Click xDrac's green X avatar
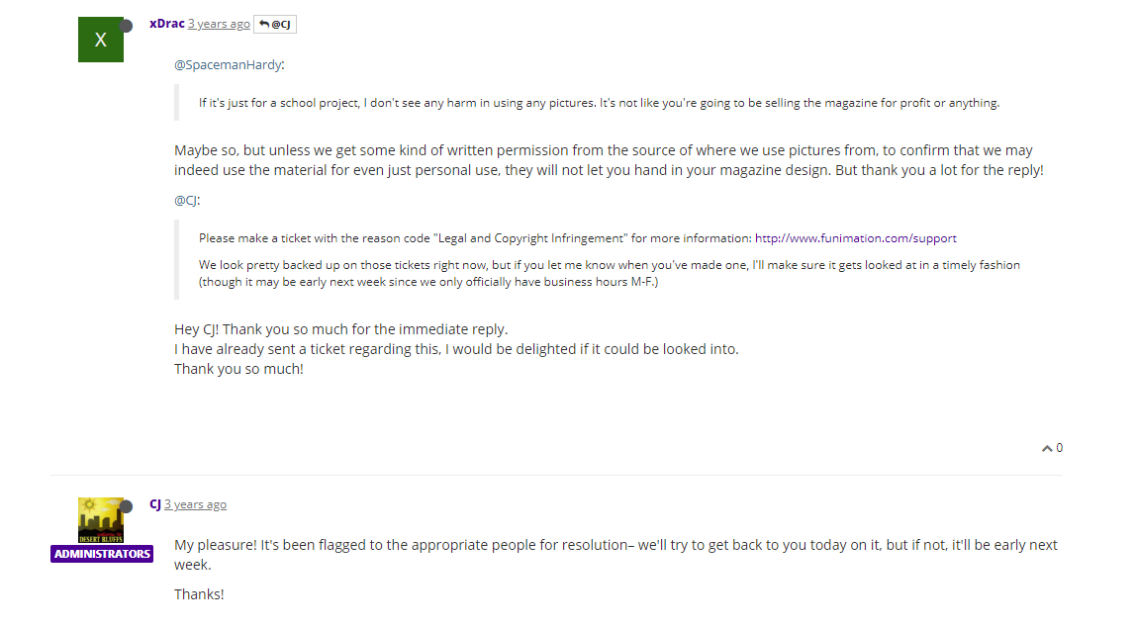Viewport: 1135px width, 629px height. 100,40
